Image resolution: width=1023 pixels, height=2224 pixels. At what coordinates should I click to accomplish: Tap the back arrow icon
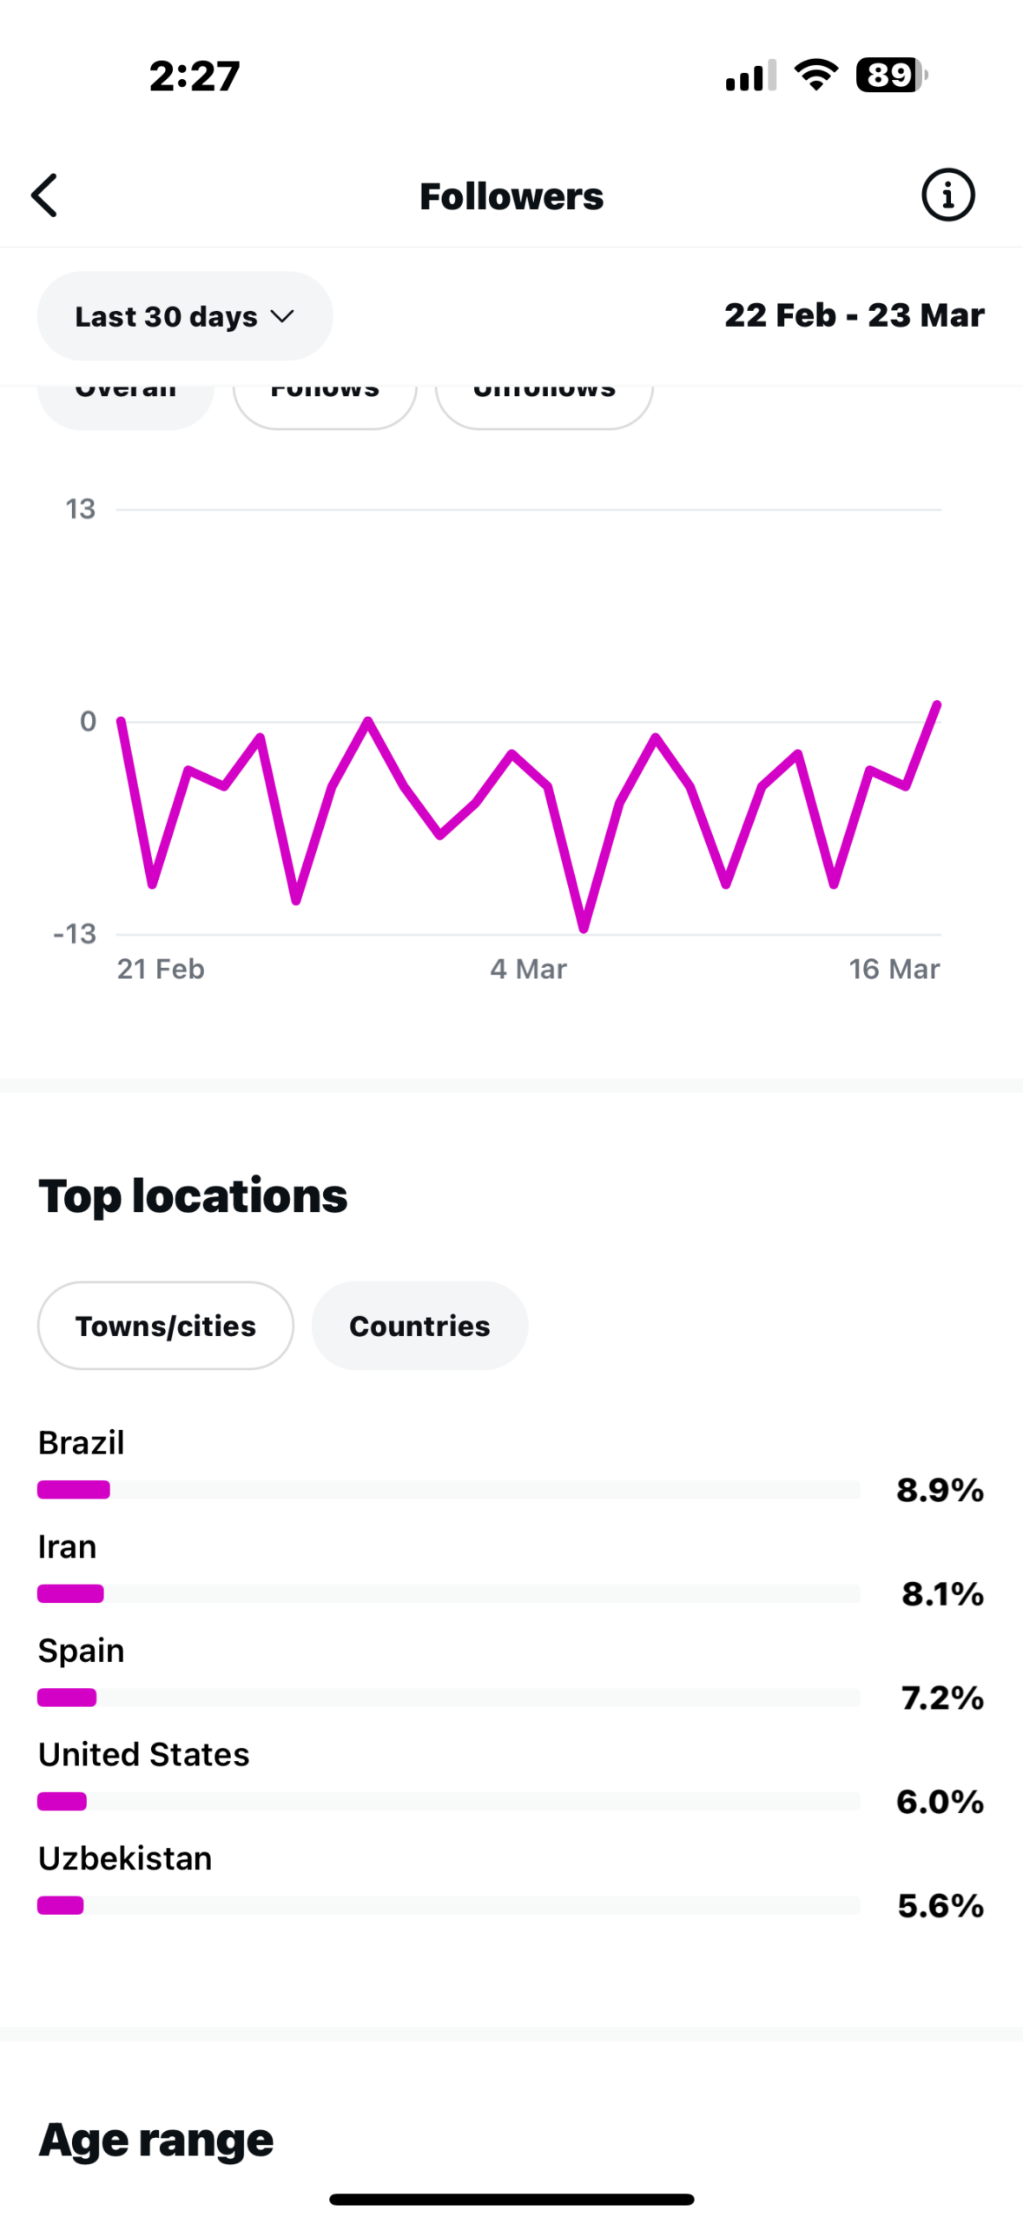pos(45,195)
